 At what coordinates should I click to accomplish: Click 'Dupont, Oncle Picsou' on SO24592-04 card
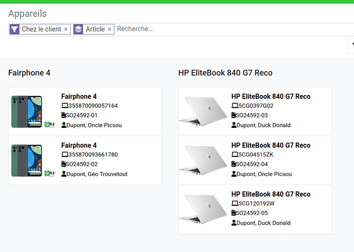(x=264, y=174)
